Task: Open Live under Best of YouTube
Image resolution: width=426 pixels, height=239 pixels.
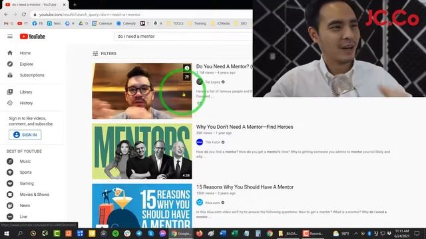Action: pyautogui.click(x=23, y=217)
